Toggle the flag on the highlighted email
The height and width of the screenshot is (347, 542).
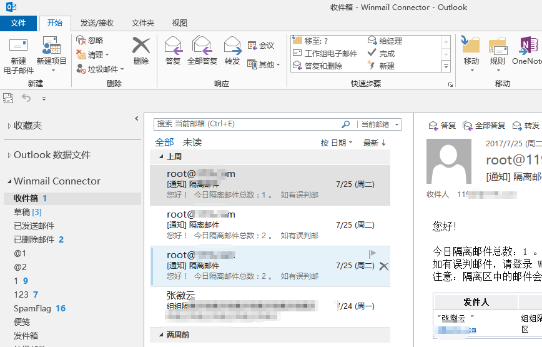tap(372, 254)
